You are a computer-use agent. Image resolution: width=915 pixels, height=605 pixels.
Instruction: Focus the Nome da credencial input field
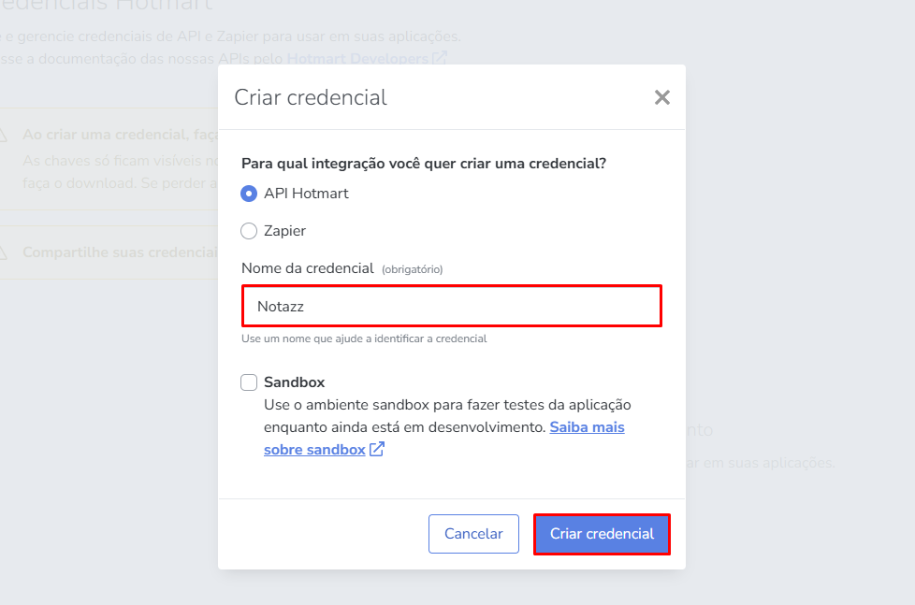(451, 306)
